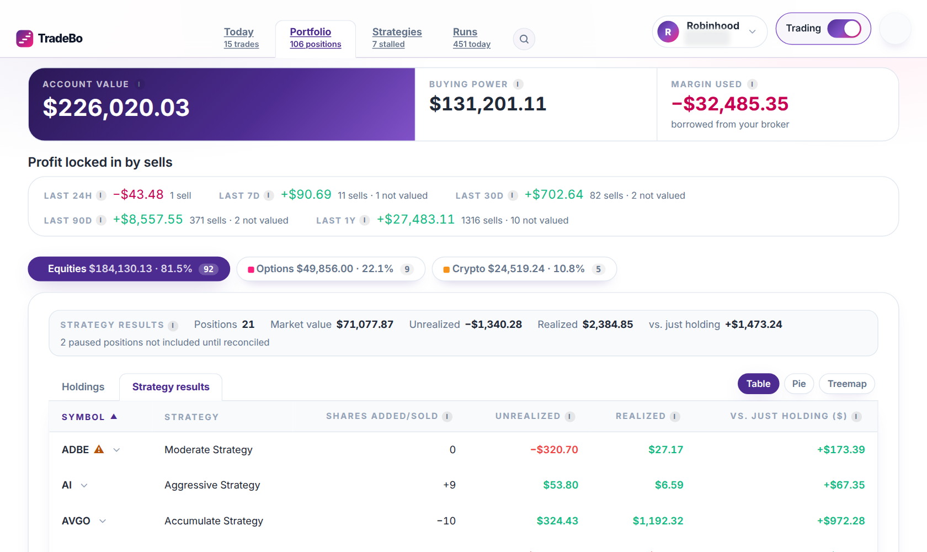Expand the ADBE row
The width and height of the screenshot is (927, 552).
coord(117,450)
